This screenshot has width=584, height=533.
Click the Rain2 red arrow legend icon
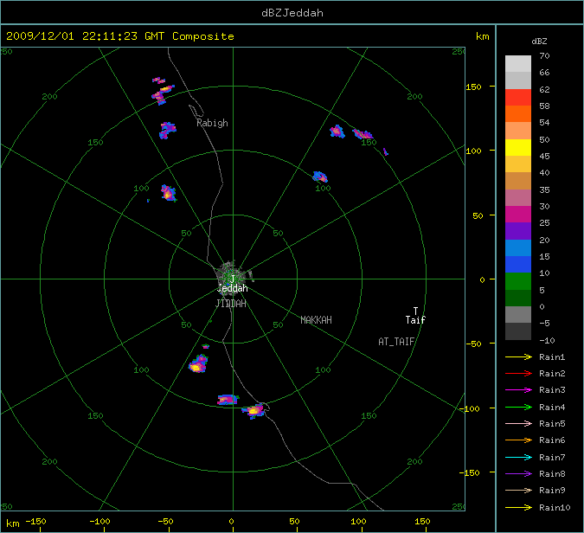[x=518, y=373]
